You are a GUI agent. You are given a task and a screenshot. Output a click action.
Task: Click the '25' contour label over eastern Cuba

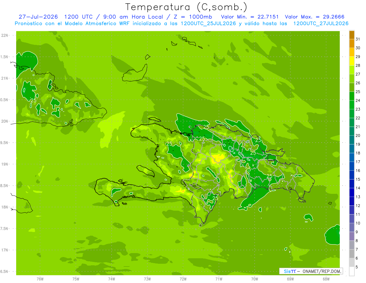pyautogui.click(x=34, y=100)
